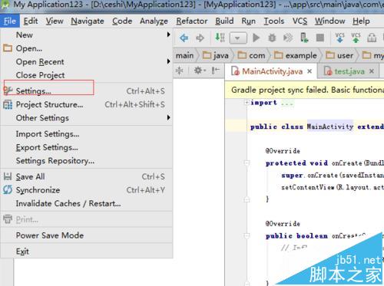Open the Navigate menu
The width and height of the screenshot is (384, 286).
pyautogui.click(x=88, y=21)
